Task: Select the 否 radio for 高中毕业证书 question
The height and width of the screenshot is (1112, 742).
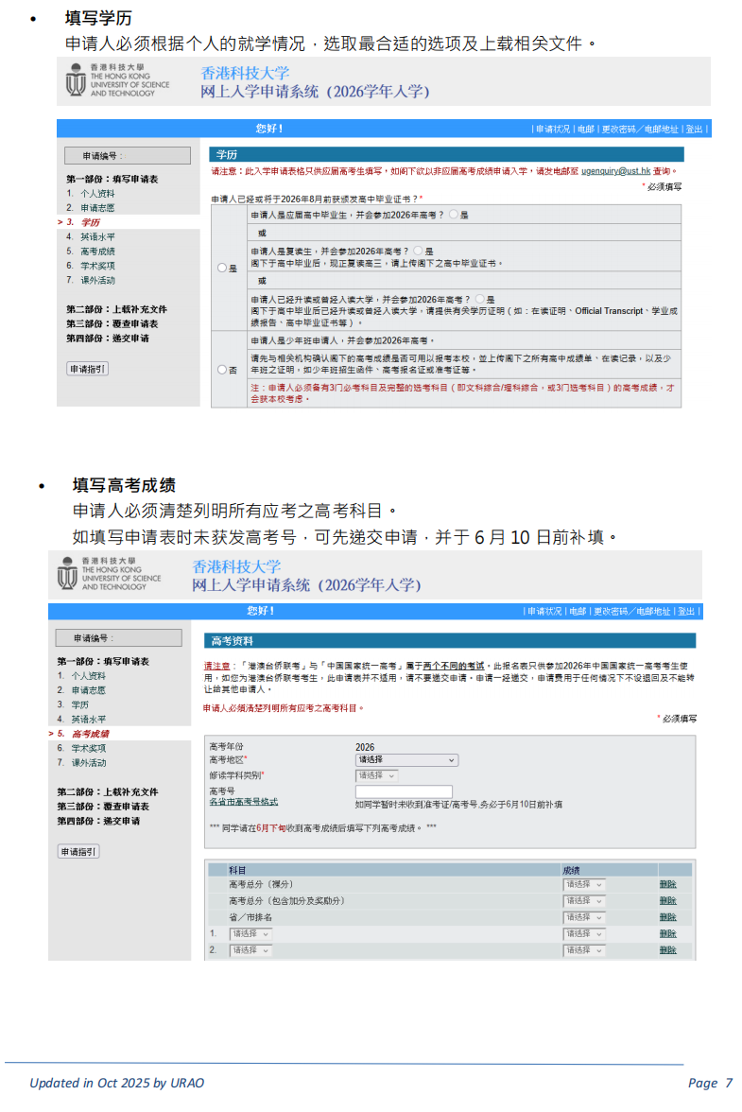Action: pos(222,370)
